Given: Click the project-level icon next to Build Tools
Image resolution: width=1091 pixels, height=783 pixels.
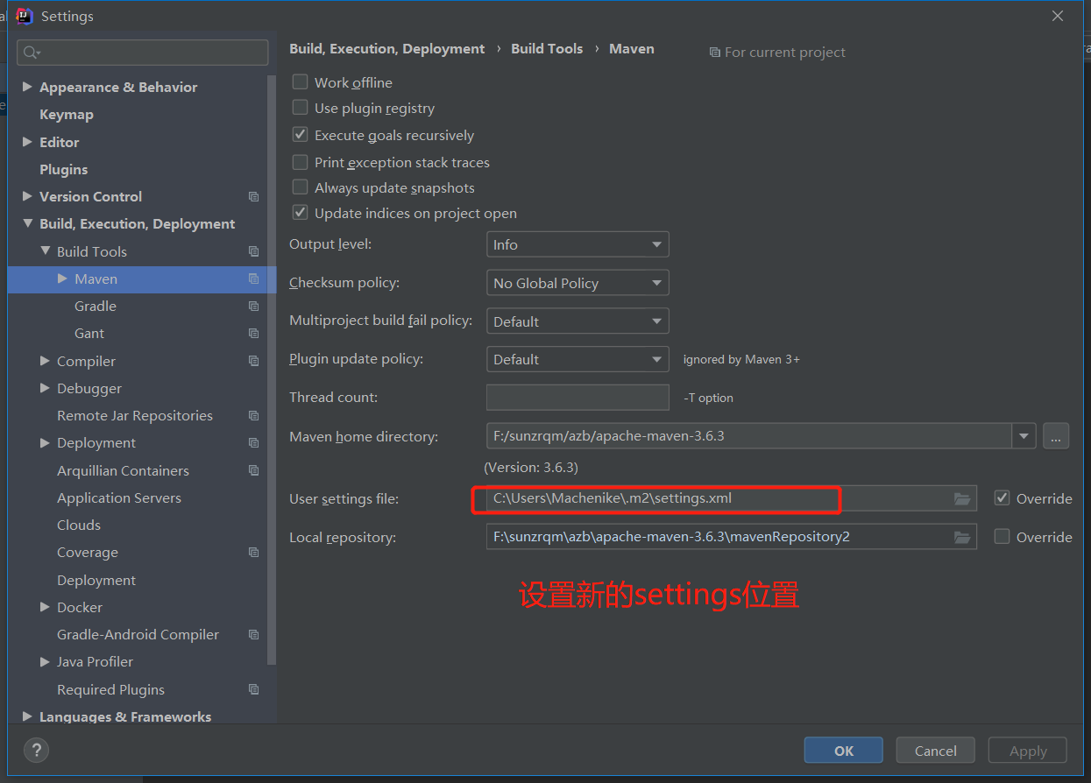Looking at the screenshot, I should 253,251.
